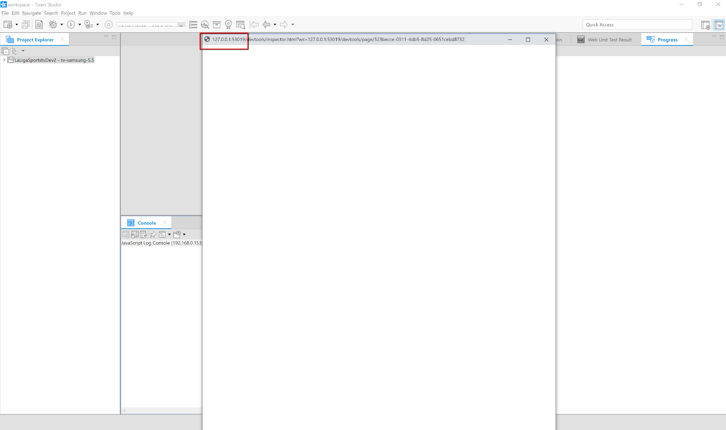Click the Search toolbar icon
726x430 pixels.
(240, 24)
